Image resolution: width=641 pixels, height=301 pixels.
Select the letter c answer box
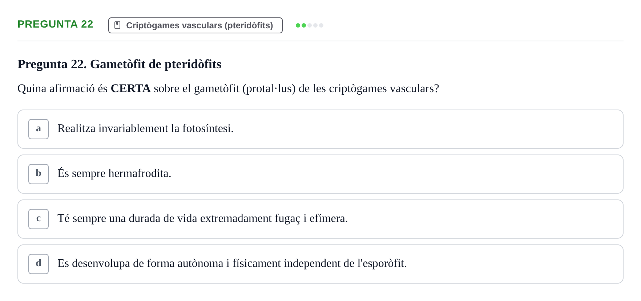tap(39, 219)
